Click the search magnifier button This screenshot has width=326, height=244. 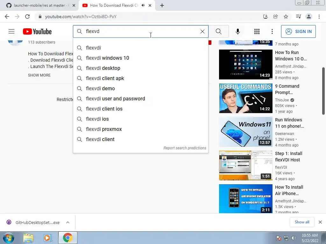tap(218, 31)
